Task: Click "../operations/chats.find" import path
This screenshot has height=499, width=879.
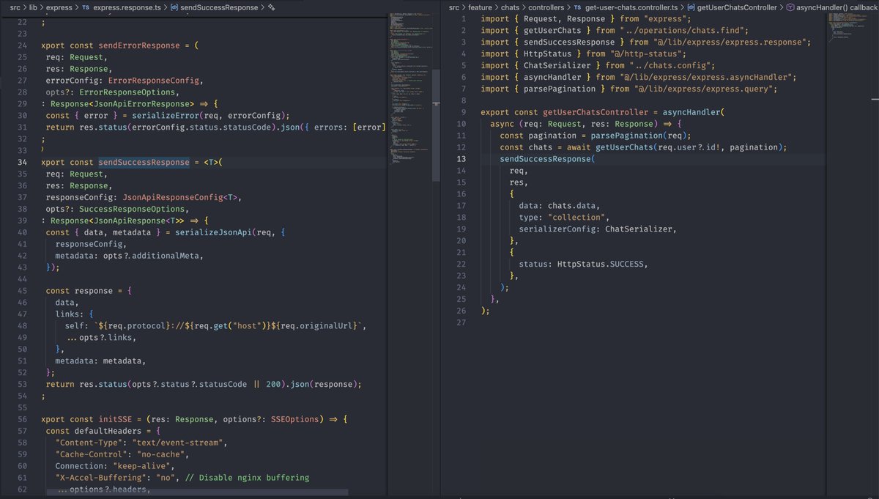Action: [682, 30]
